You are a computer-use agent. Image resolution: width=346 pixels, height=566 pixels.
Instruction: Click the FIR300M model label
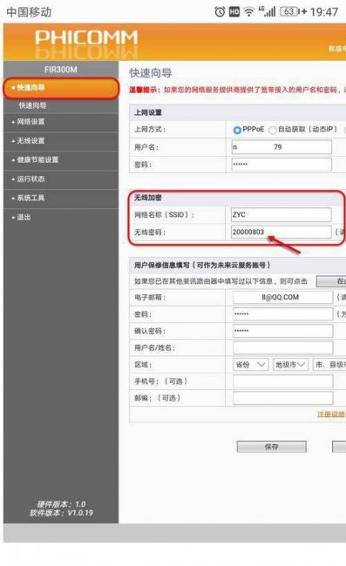61,70
